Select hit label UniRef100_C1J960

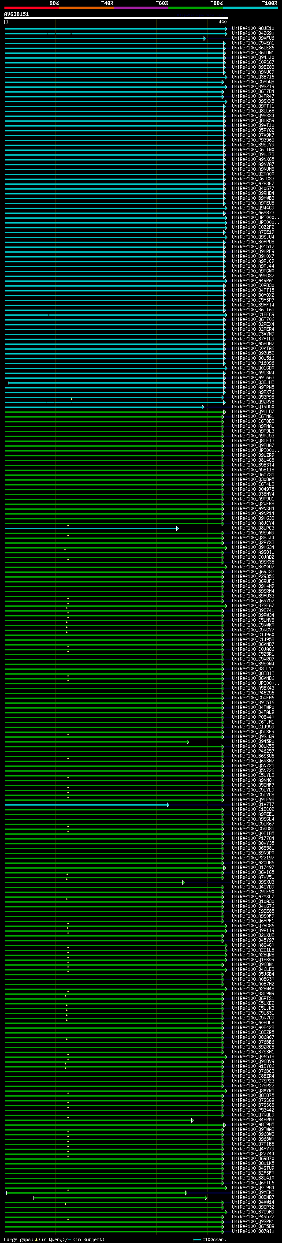click(253, 635)
